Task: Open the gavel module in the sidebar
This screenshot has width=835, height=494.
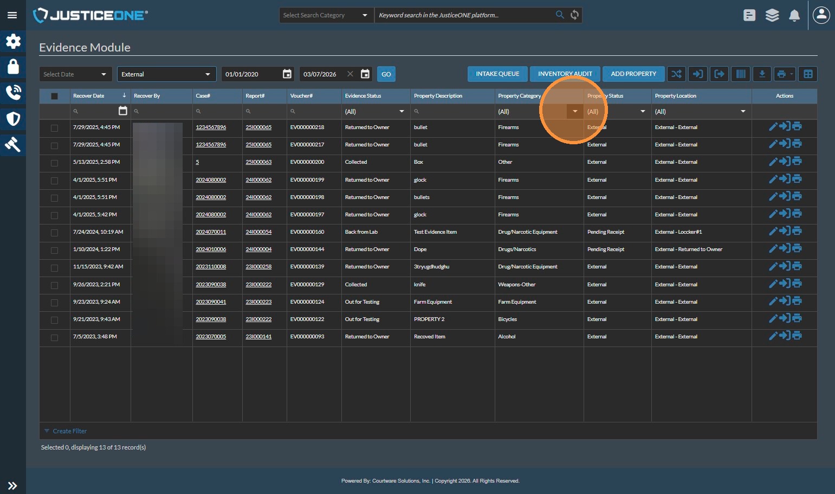Action: 13,145
